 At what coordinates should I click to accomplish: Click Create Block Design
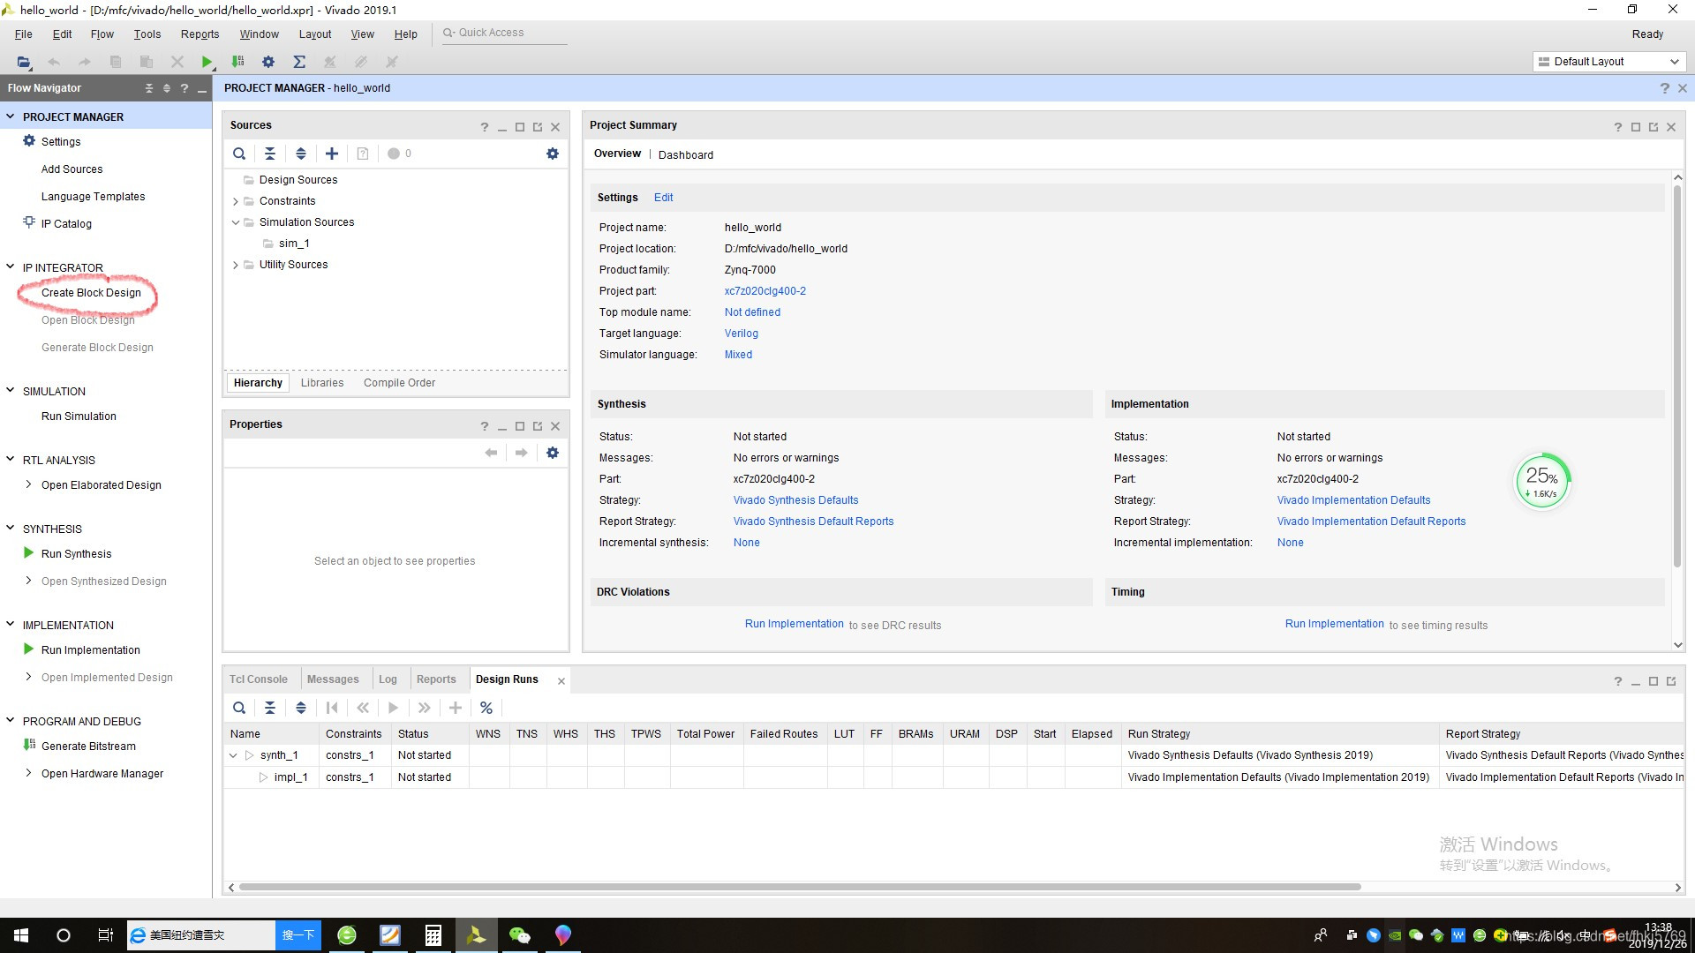coord(91,293)
